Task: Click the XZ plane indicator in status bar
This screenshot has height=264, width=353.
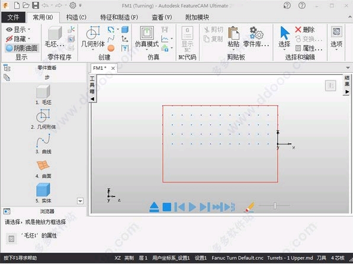Action: click(117, 258)
